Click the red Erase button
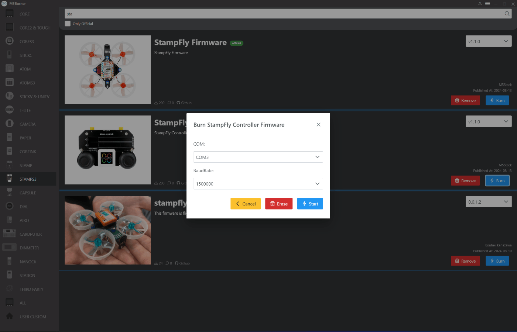This screenshot has width=517, height=332. (279, 204)
